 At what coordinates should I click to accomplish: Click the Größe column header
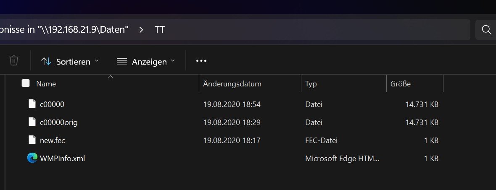coord(401,84)
